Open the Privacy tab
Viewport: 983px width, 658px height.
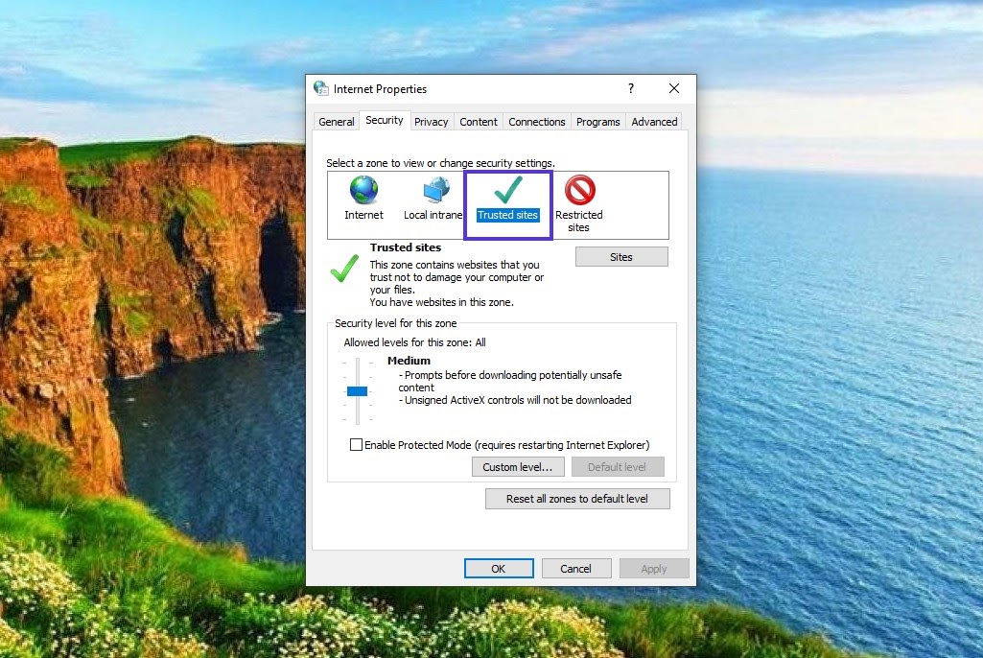[432, 121]
